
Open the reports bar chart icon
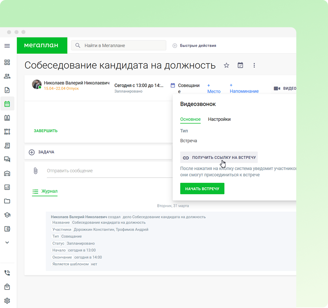7,187
